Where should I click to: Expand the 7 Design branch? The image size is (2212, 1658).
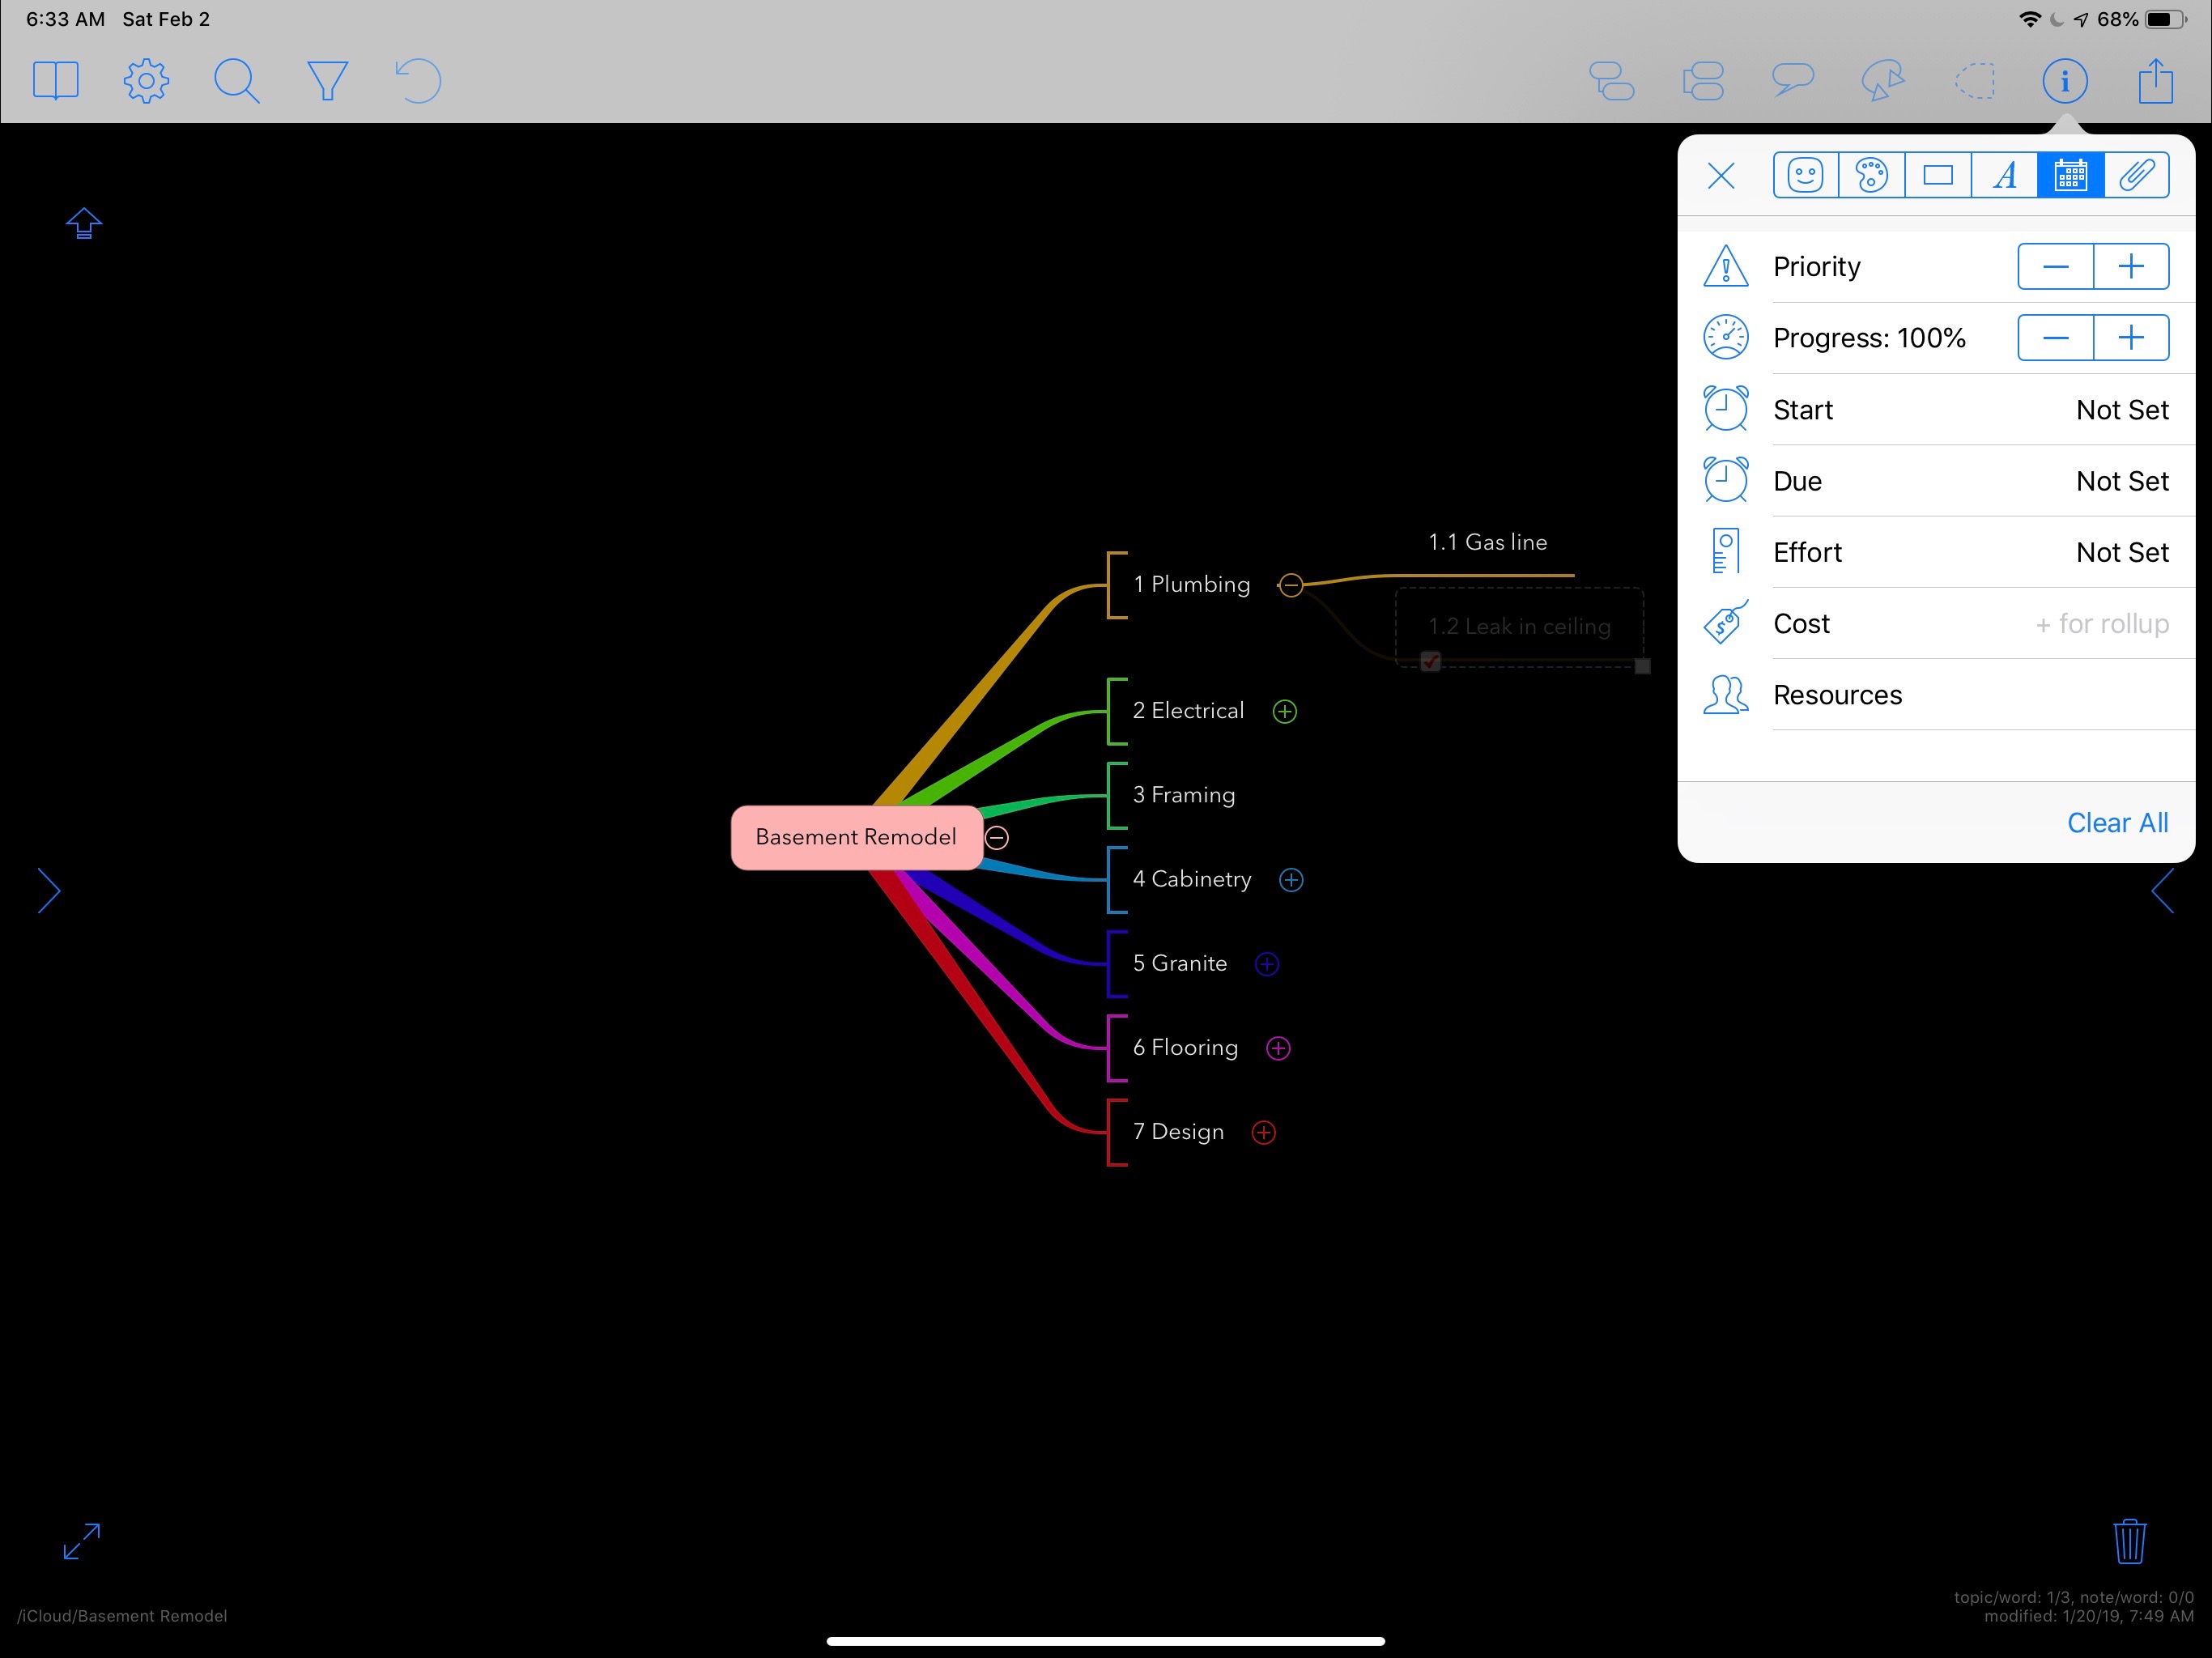point(1264,1132)
